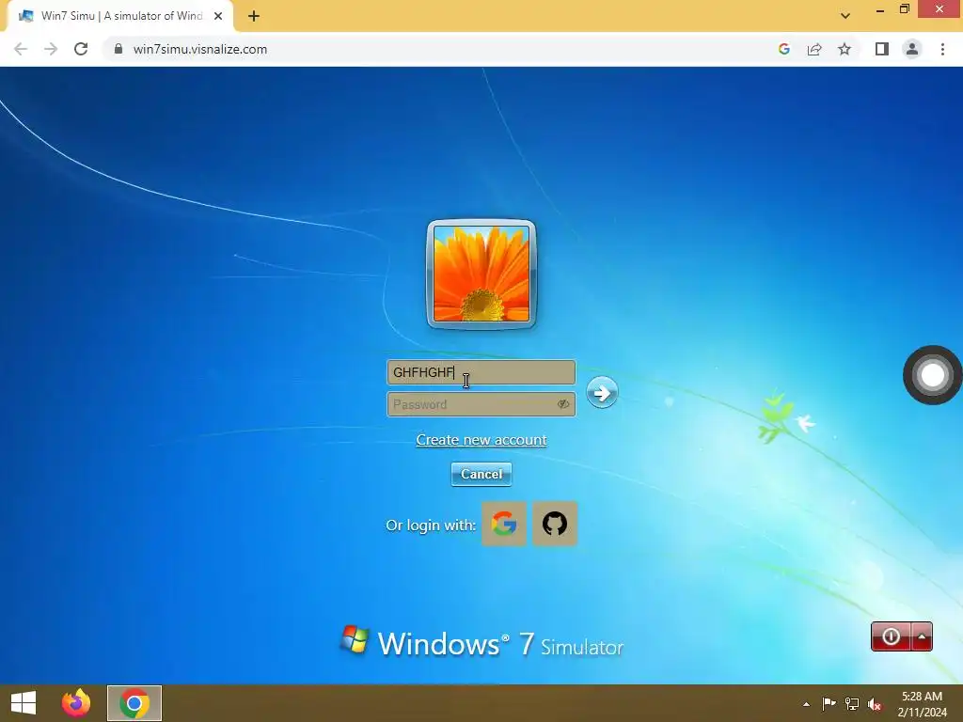Toggle password visibility eye icon

pos(562,404)
